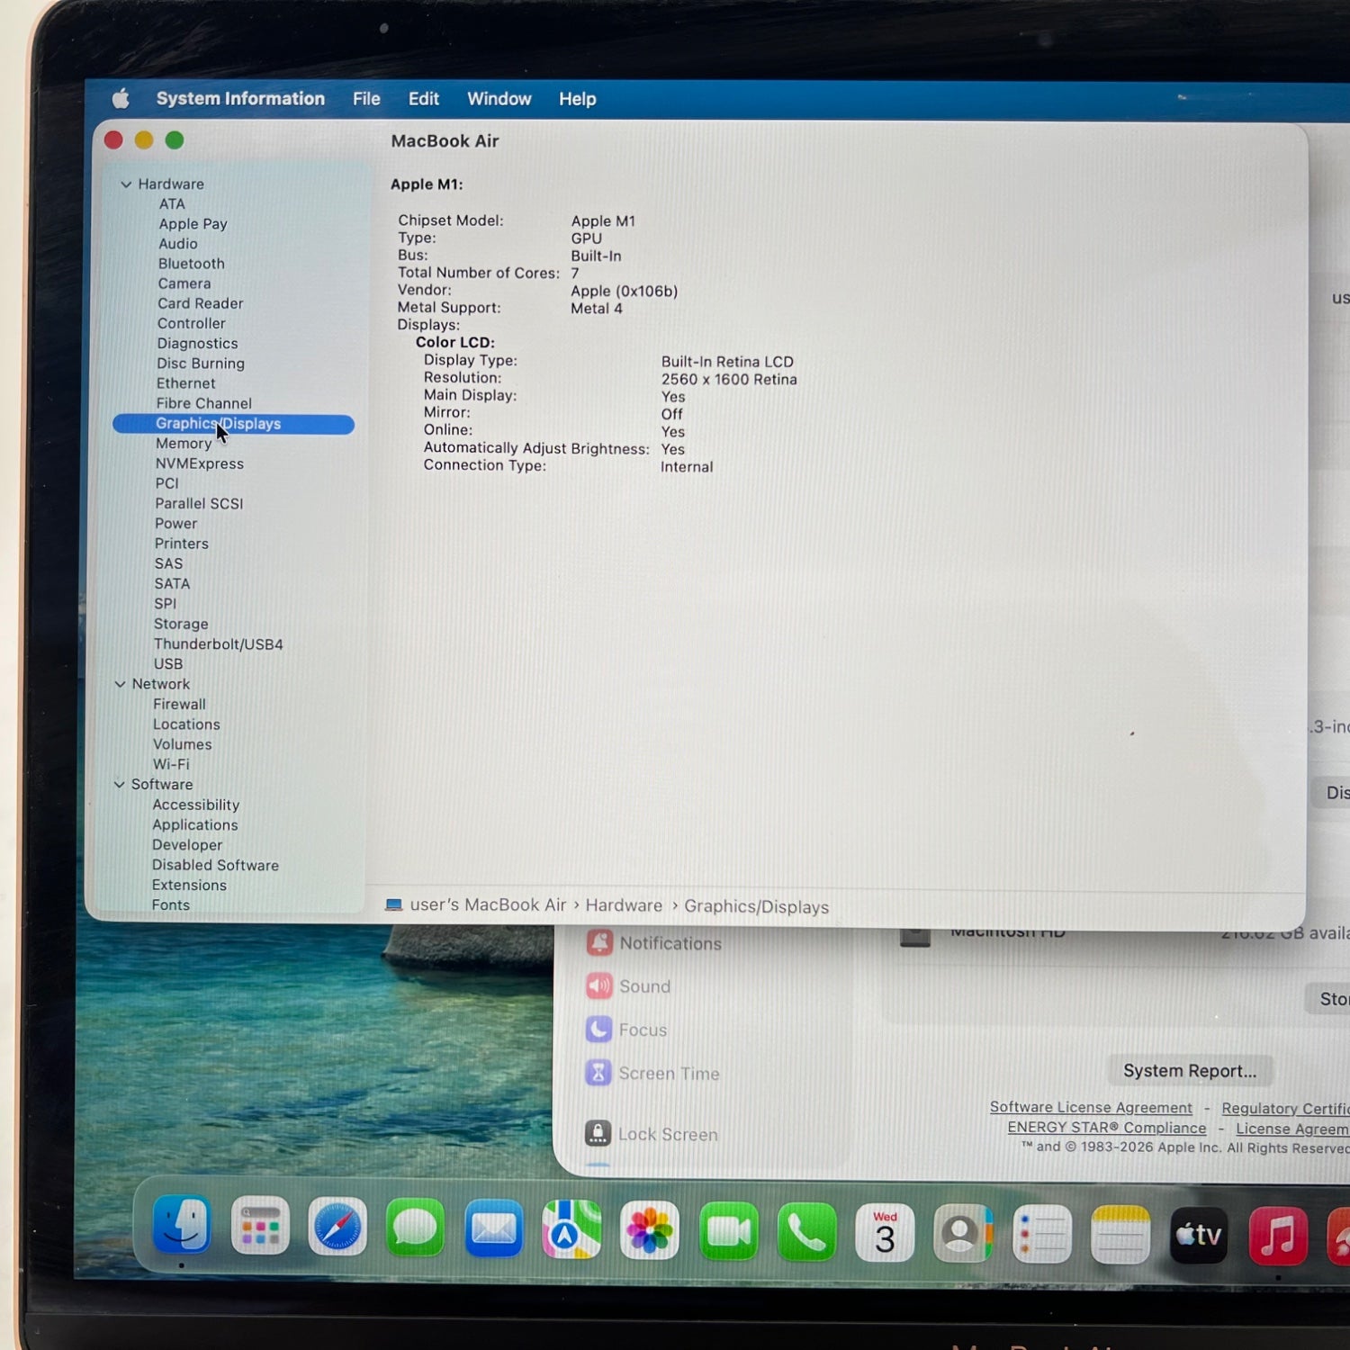Open the Software License Agreement link
This screenshot has height=1350, width=1350.
pyautogui.click(x=1091, y=1107)
